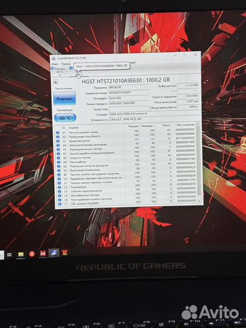Viewport: 246px width, 328px height.
Task: Click status icon for Пропускная способность row
Action: click(x=58, y=137)
